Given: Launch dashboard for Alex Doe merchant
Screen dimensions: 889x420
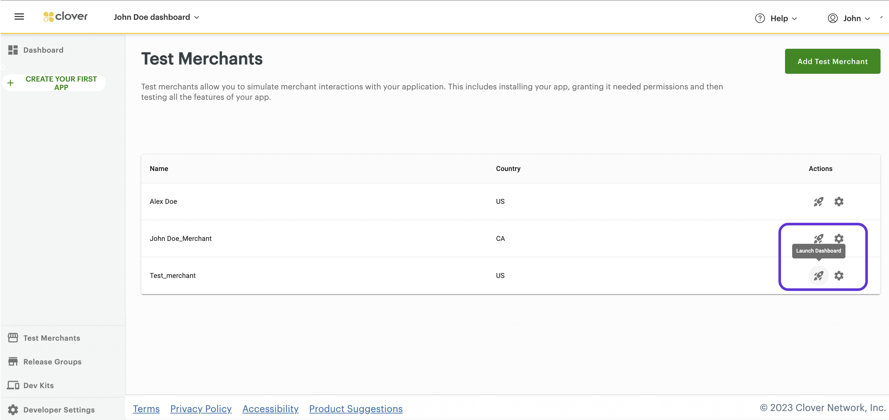Looking at the screenshot, I should [x=818, y=202].
